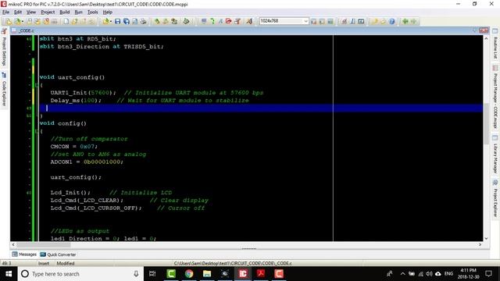Open the Open Project dropdown arrow
Image resolution: width=500 pixels, height=281 pixels.
[23, 21]
